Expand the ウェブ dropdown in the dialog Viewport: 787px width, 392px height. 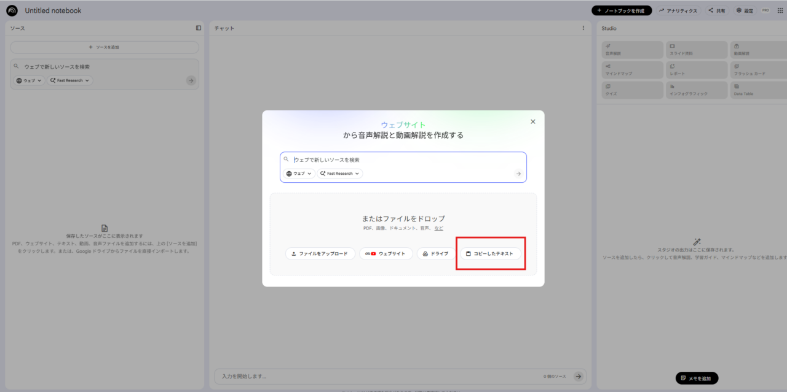click(x=299, y=174)
